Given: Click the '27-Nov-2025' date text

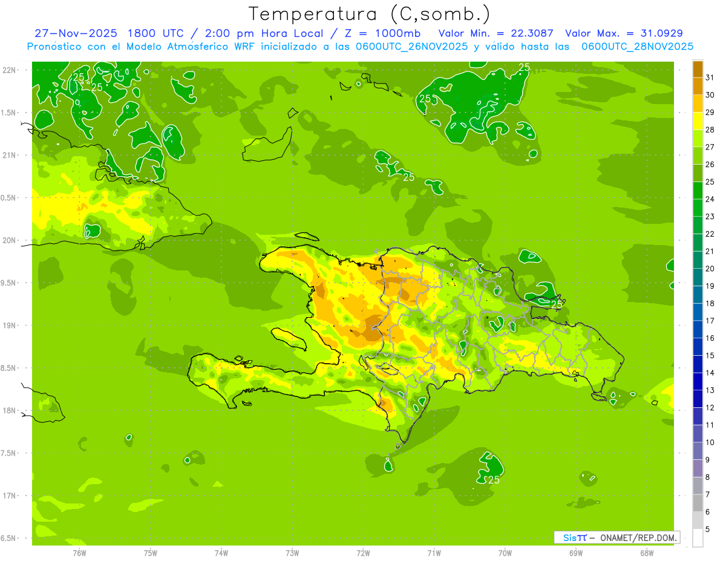Looking at the screenshot, I should click(x=76, y=33).
